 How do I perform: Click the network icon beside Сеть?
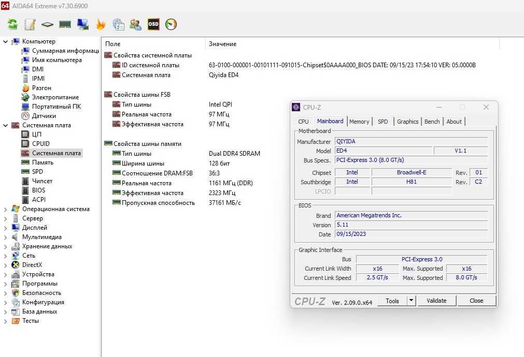16,256
